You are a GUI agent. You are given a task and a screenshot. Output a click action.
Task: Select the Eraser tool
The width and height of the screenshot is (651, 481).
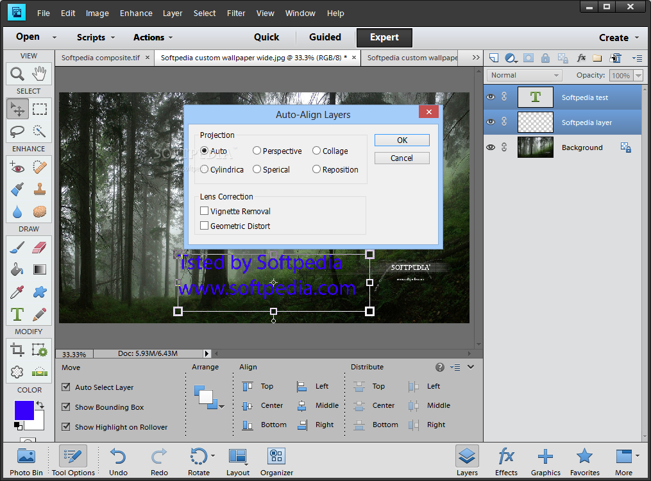point(39,248)
